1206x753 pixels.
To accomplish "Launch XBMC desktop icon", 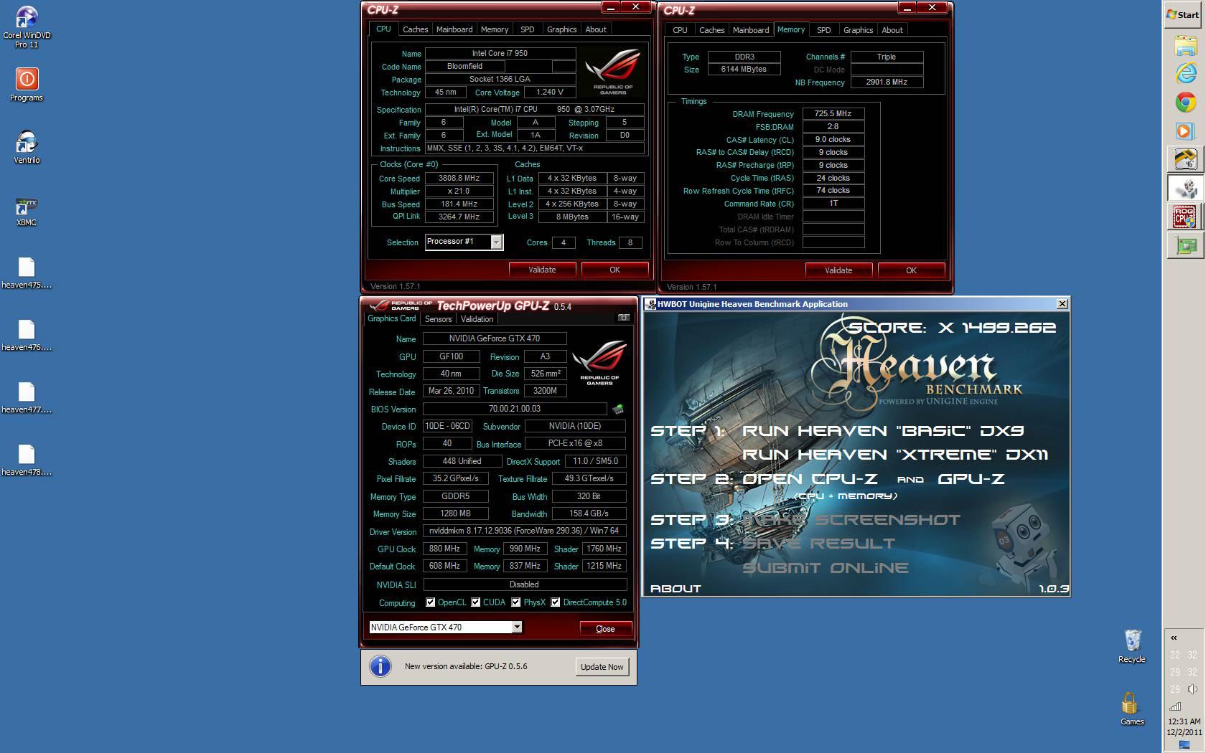I will (27, 210).
